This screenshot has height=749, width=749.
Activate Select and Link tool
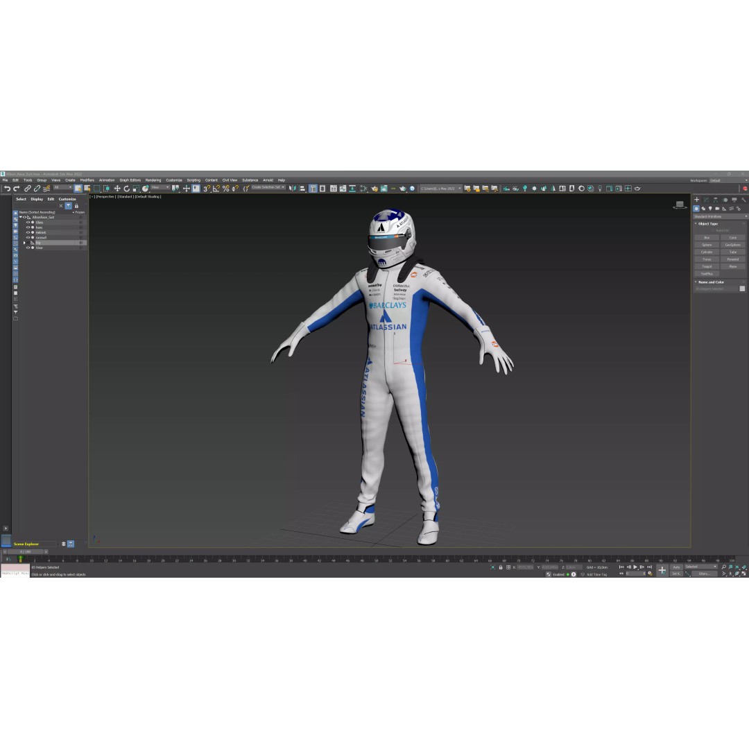point(27,189)
